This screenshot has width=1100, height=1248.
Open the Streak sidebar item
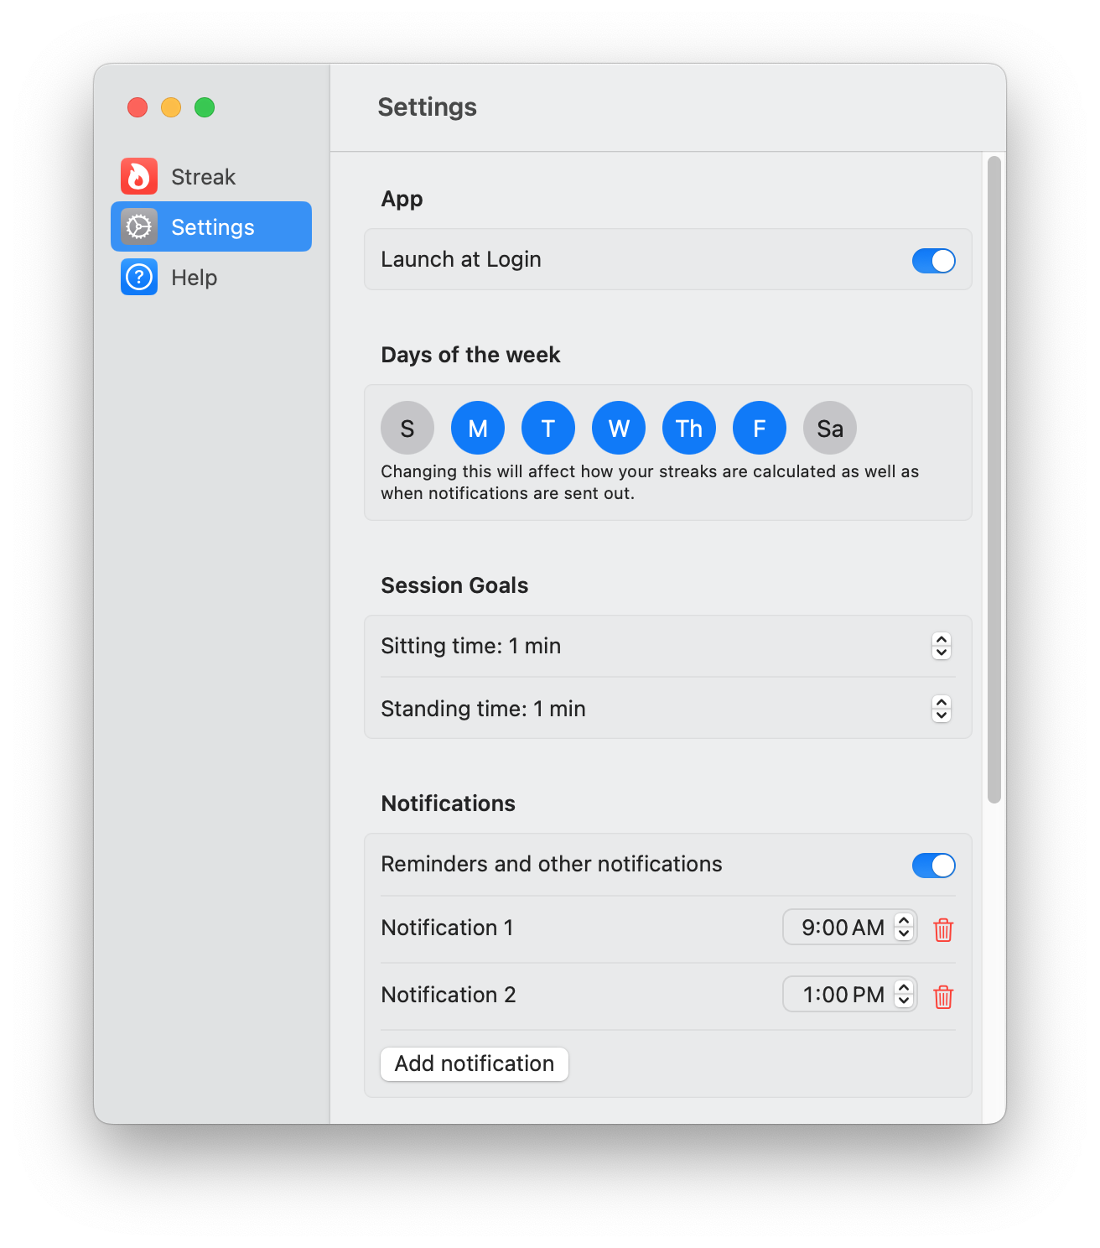203,177
